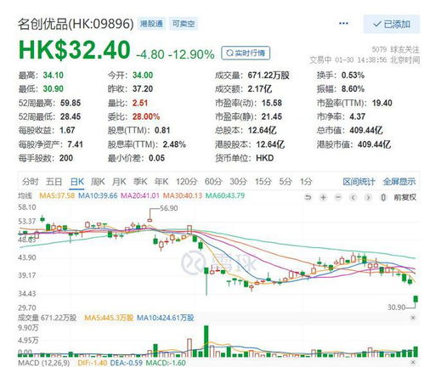Close the volume indicator panel
The height and width of the screenshot is (367, 424).
(413, 318)
